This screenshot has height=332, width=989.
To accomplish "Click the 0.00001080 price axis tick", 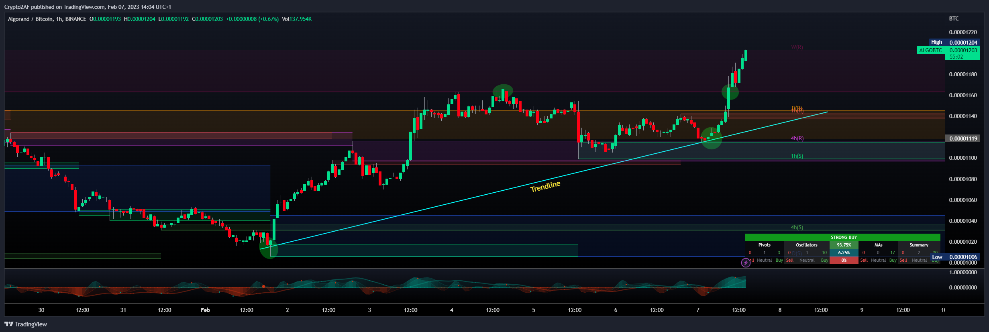I will click(963, 179).
